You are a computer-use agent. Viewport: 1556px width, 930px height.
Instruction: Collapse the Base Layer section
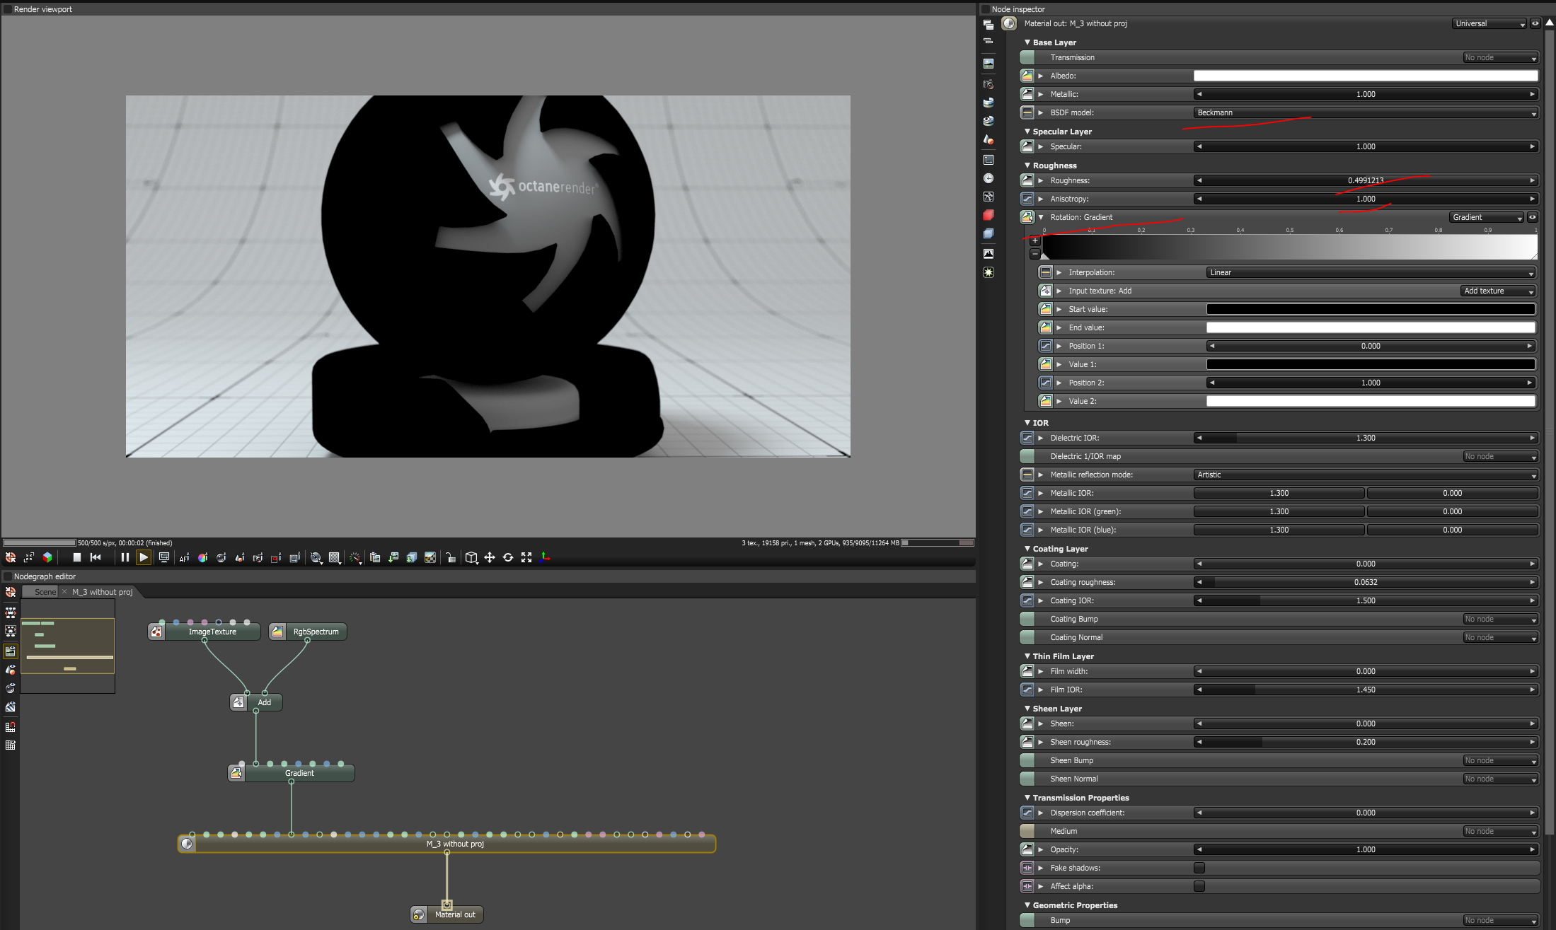[x=1027, y=42]
